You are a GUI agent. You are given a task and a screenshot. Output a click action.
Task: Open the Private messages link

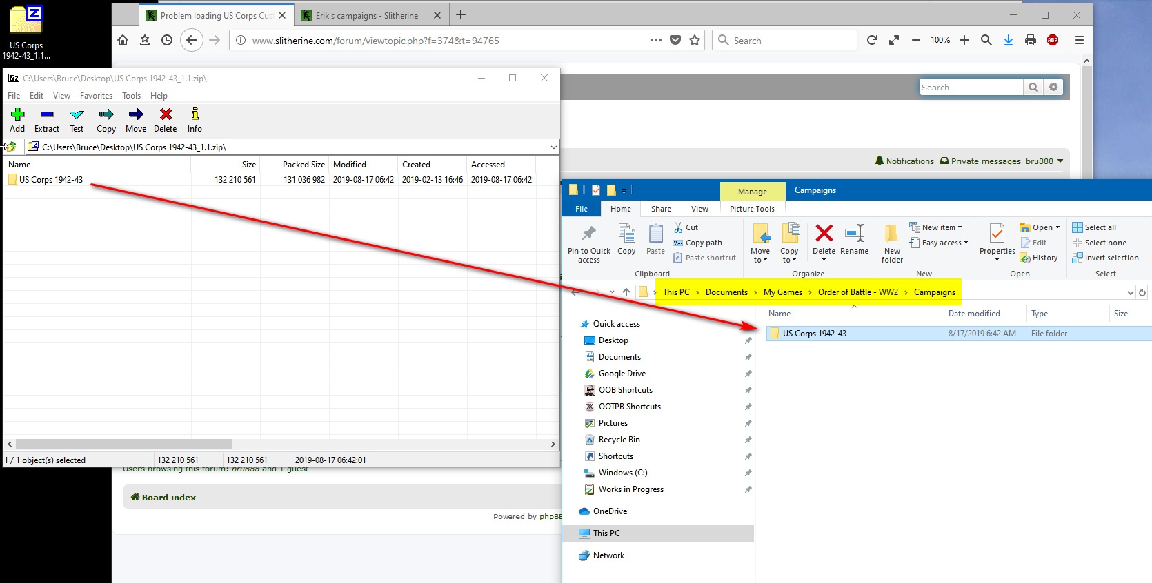coord(985,161)
